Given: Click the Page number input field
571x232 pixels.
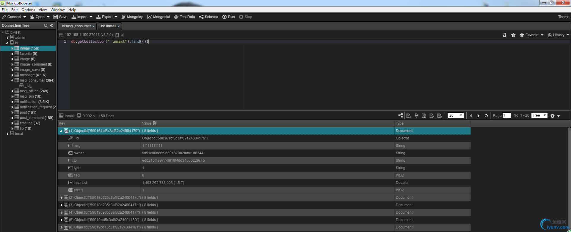Looking at the screenshot, I should [507, 115].
